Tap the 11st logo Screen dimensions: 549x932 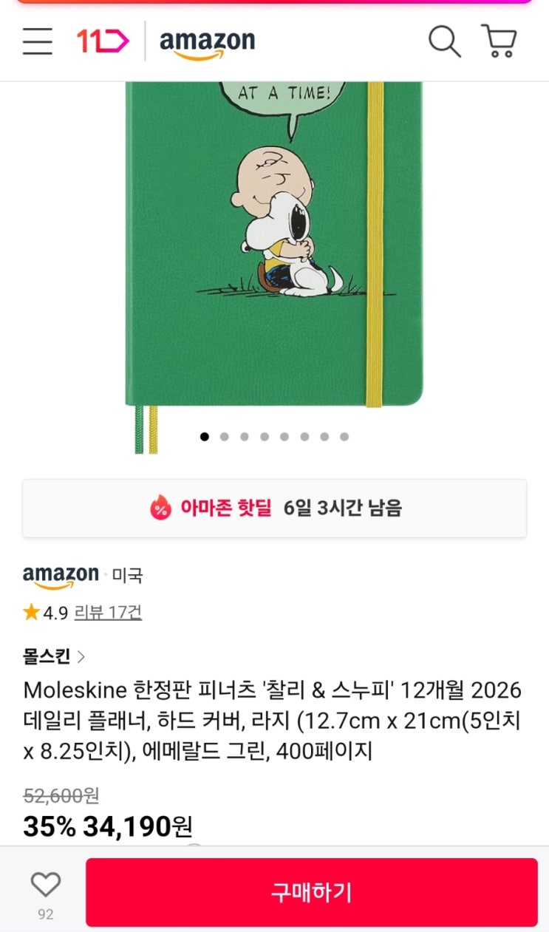(103, 41)
